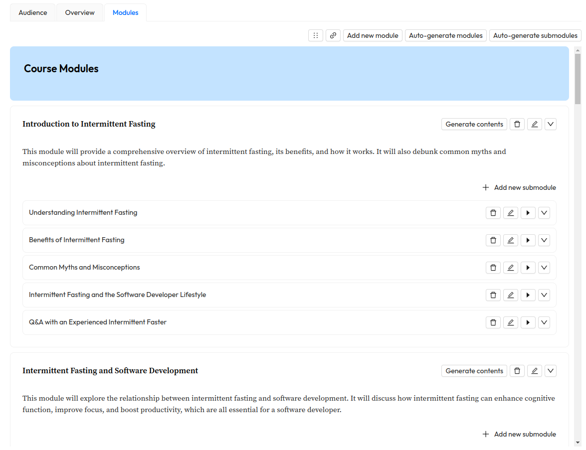Screen dimensions: 586x450
Task: Click the Q&A with an Experienced Intermittent Faster title
Action: click(x=98, y=322)
